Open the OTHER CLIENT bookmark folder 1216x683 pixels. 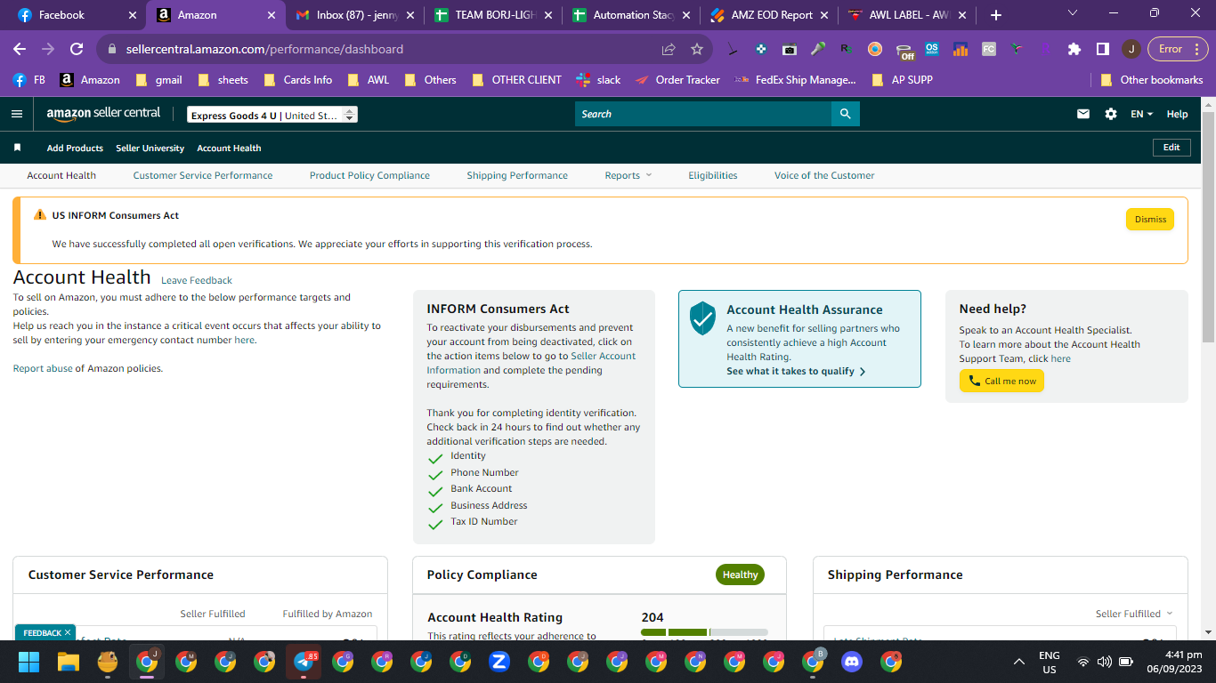[x=516, y=79]
